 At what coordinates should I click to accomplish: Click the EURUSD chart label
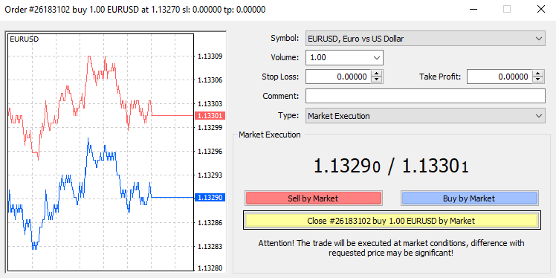coord(24,39)
